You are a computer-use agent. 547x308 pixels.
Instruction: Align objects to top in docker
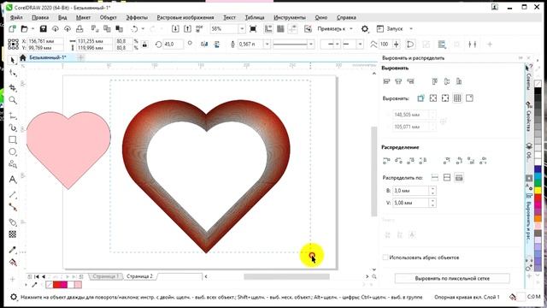tap(435, 81)
